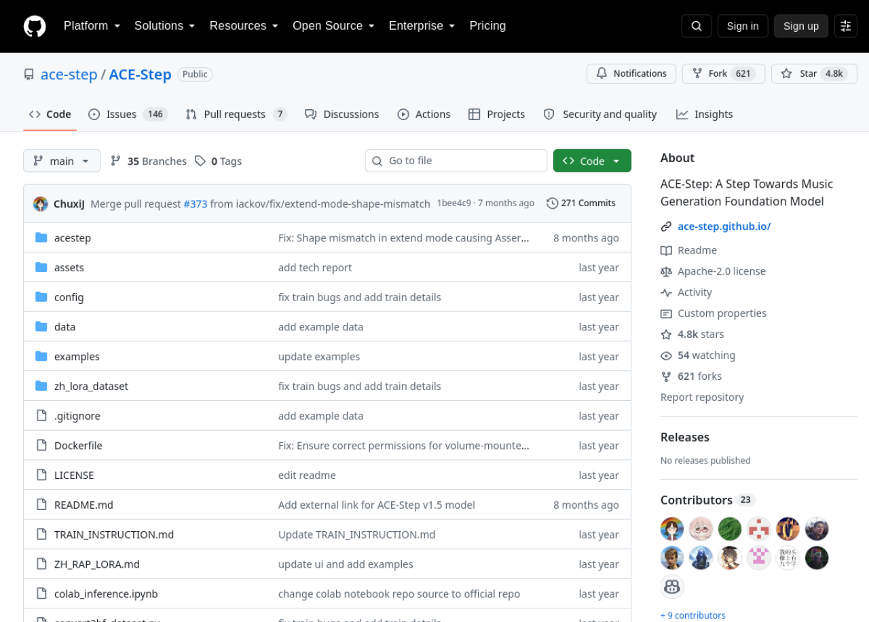The width and height of the screenshot is (869, 622).
Task: Expand the Enterprise menu
Action: pos(422,26)
